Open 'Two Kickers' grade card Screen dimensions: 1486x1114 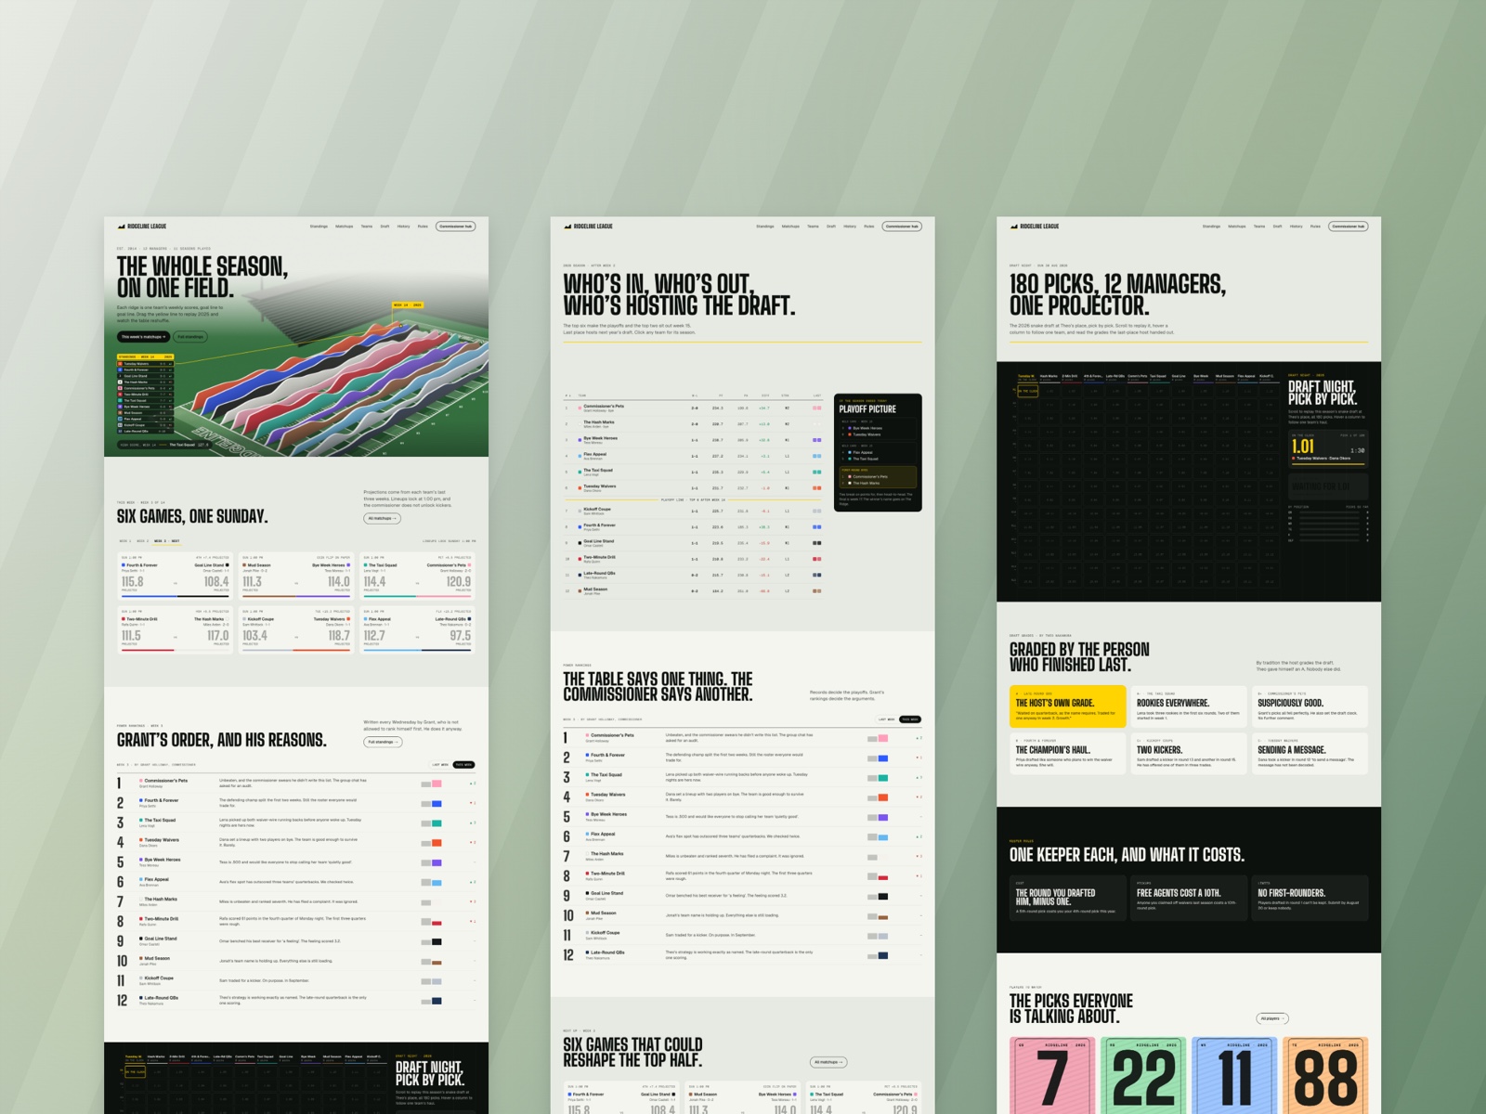(x=1188, y=753)
